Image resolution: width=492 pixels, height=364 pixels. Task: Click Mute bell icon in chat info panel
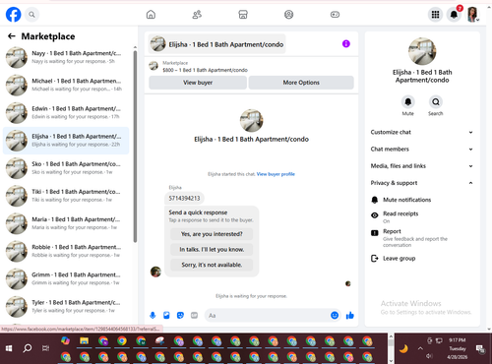[x=408, y=102]
